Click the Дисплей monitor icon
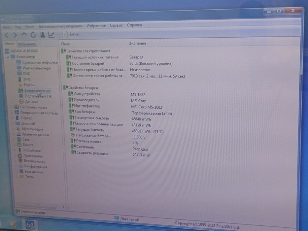Viewport: 308px width, 231px height. (x=18, y=123)
